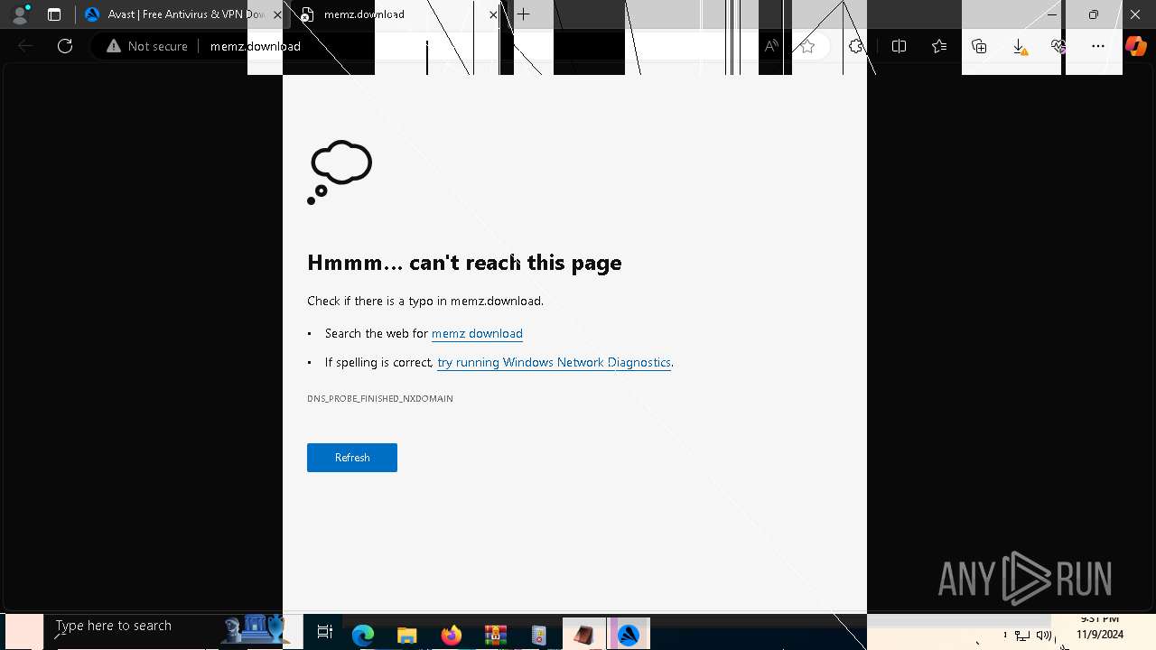Launch the Copilot sidebar icon

[x=1135, y=46]
